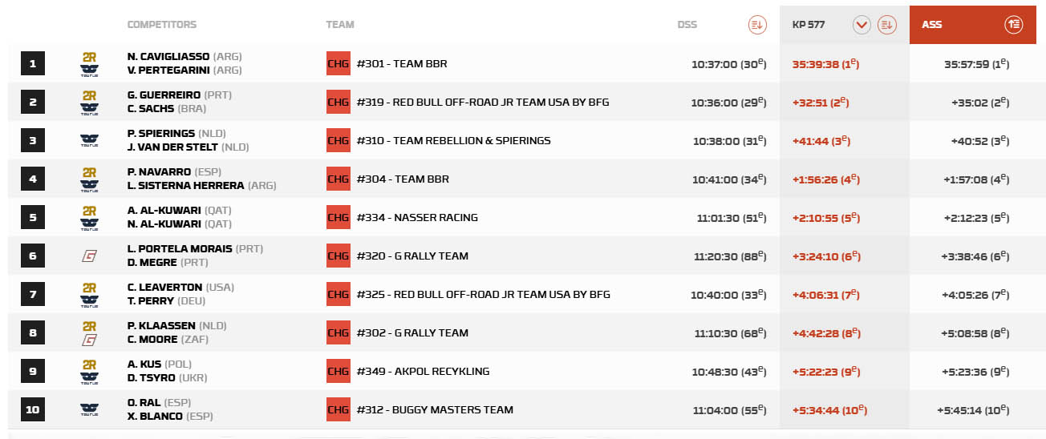The height and width of the screenshot is (439, 1046).
Task: Click the rank 7 position badge
Action: [33, 295]
